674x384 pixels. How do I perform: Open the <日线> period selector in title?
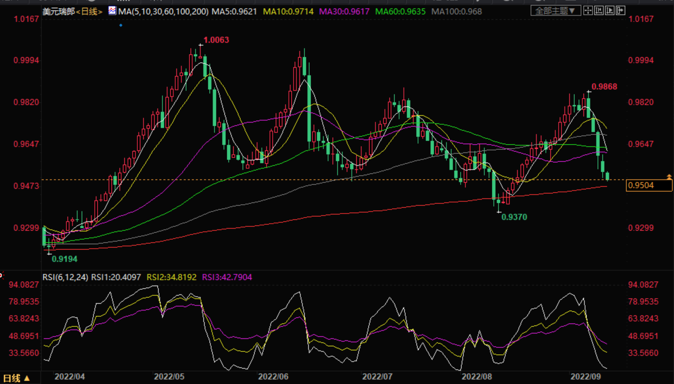(89, 11)
